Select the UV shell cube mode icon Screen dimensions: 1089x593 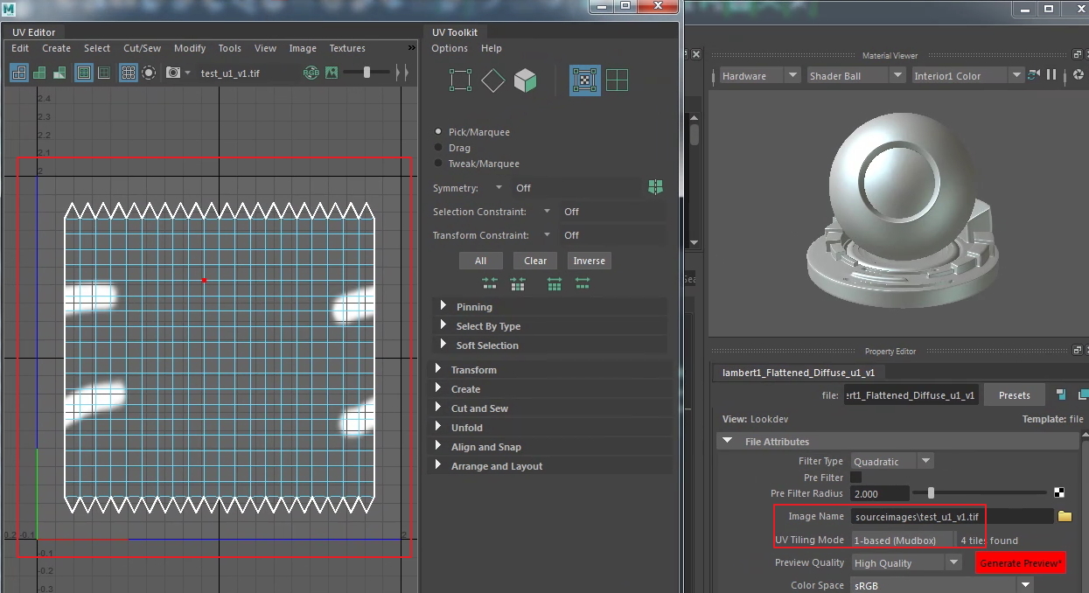point(525,80)
